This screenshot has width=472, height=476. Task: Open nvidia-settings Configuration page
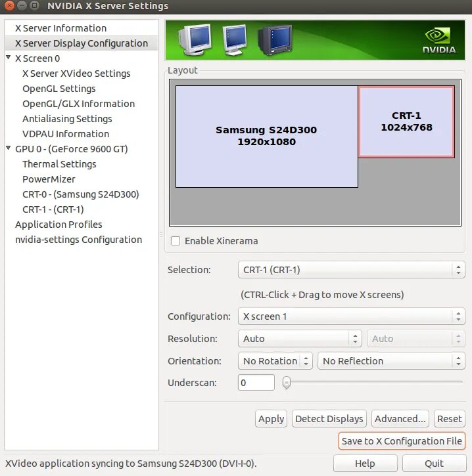78,240
